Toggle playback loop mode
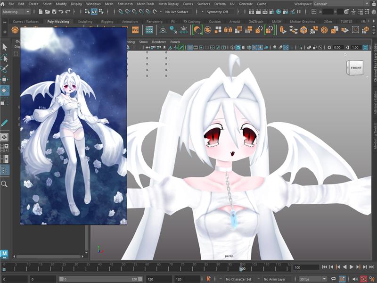This screenshot has width=377, height=283. point(334,279)
